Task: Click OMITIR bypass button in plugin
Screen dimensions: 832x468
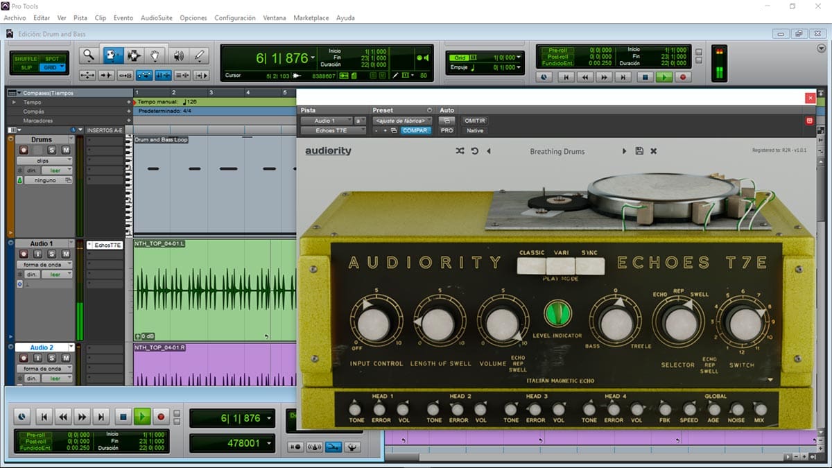Action: click(x=475, y=121)
